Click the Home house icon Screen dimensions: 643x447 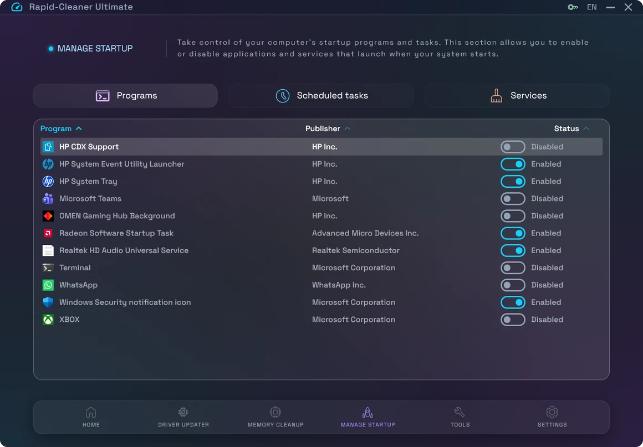point(91,412)
